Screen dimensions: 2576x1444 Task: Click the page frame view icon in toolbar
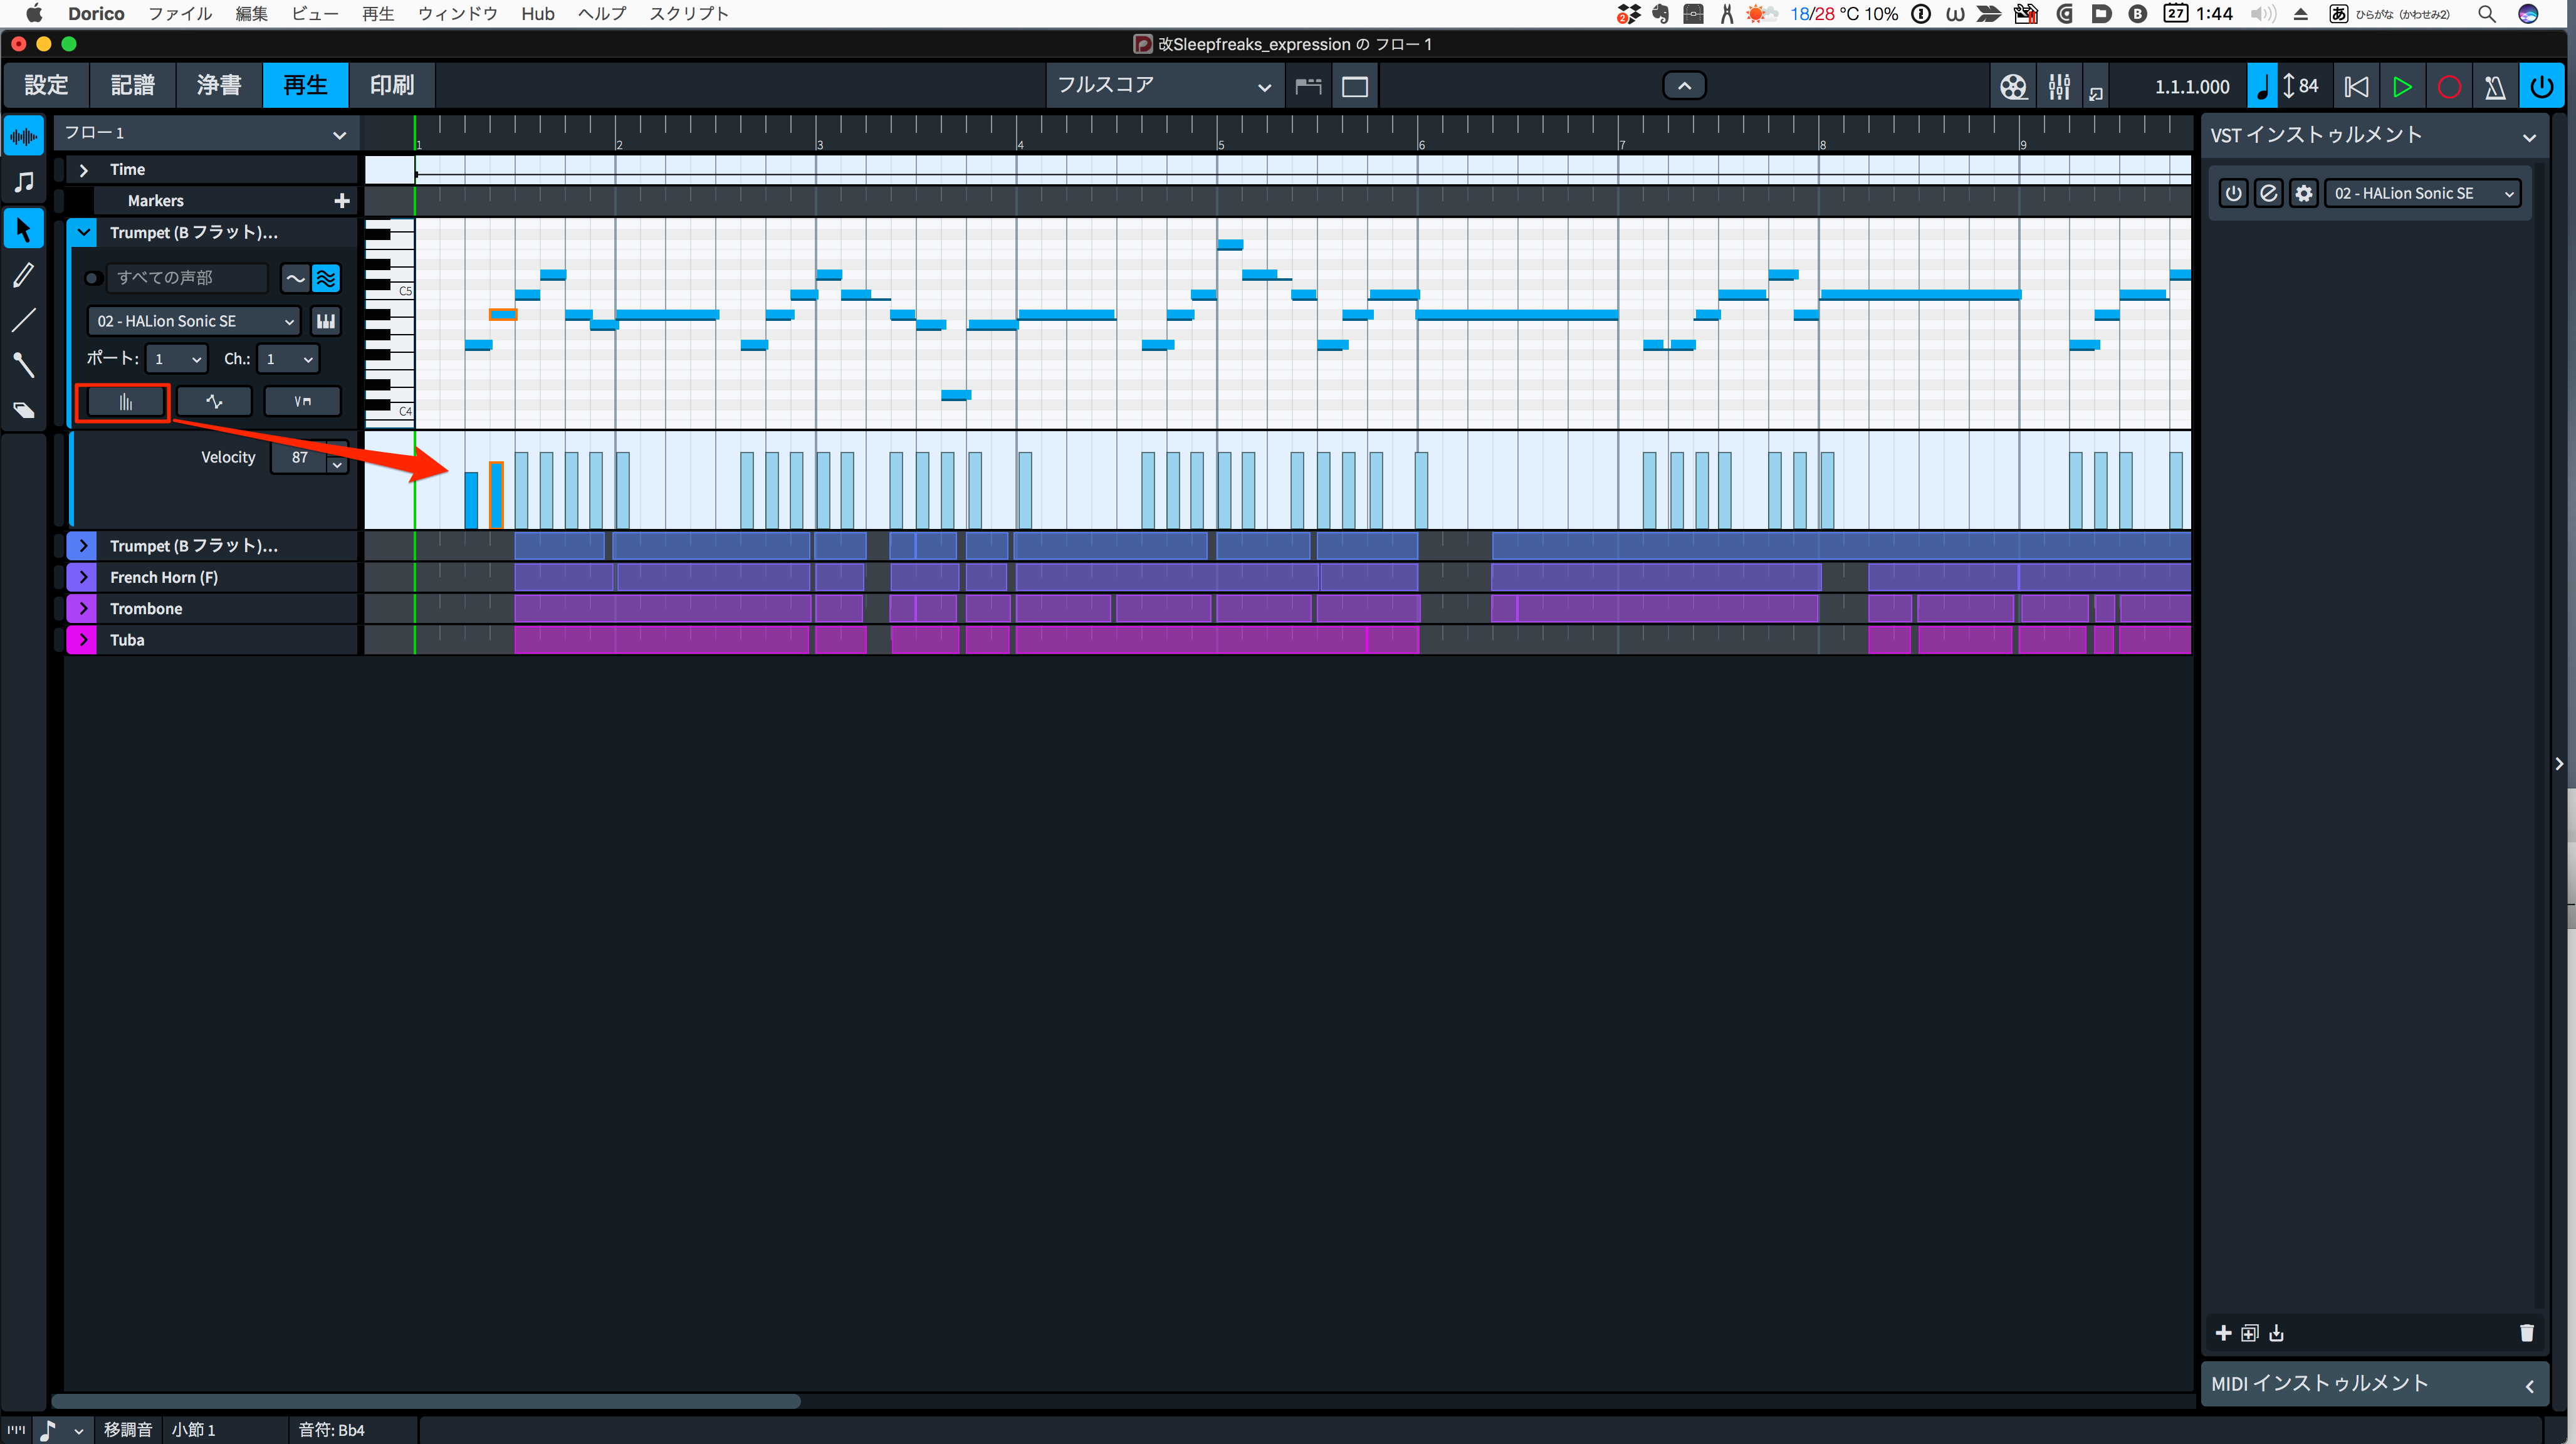1354,87
